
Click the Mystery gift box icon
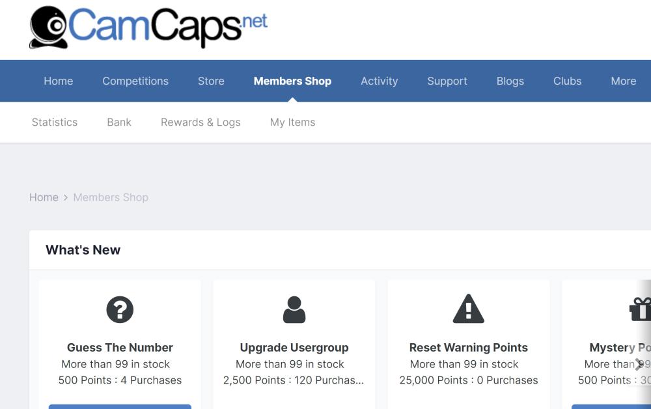[641, 309]
